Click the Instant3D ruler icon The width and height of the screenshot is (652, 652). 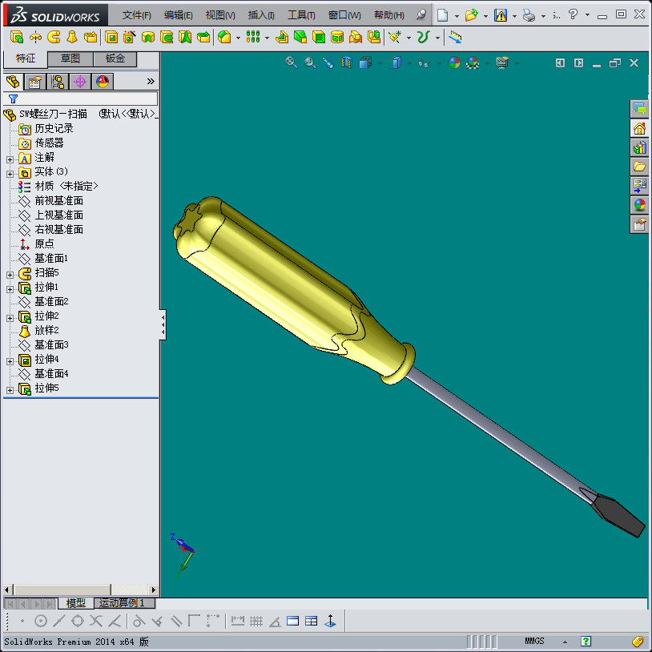pos(455,38)
